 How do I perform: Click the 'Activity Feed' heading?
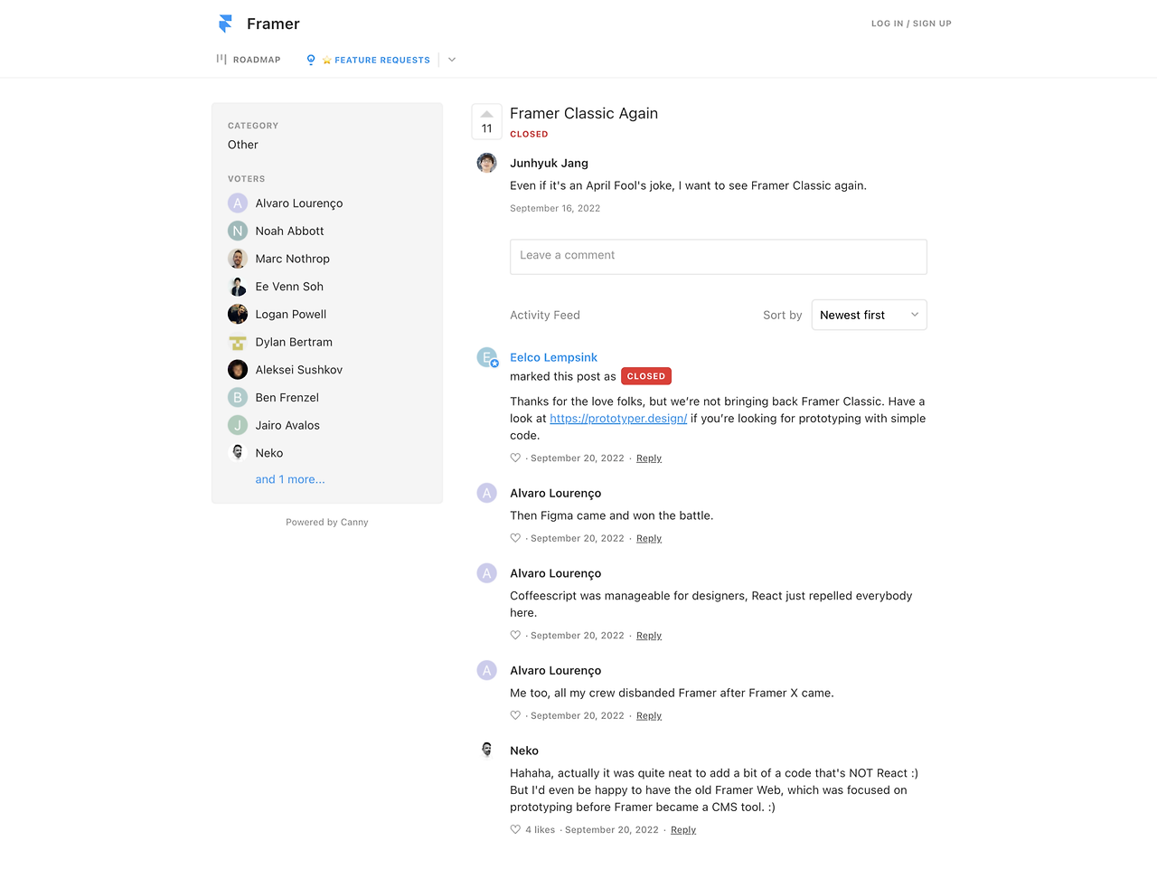point(545,315)
